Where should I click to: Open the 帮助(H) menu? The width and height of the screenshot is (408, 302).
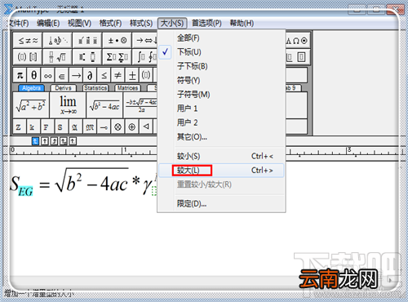click(x=242, y=23)
